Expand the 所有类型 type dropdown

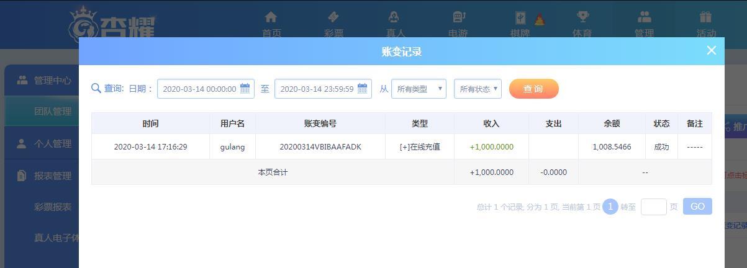(x=419, y=89)
